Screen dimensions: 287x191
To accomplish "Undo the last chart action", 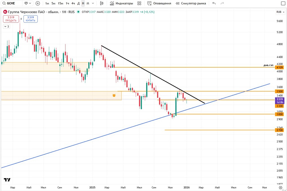I will click(x=214, y=3).
